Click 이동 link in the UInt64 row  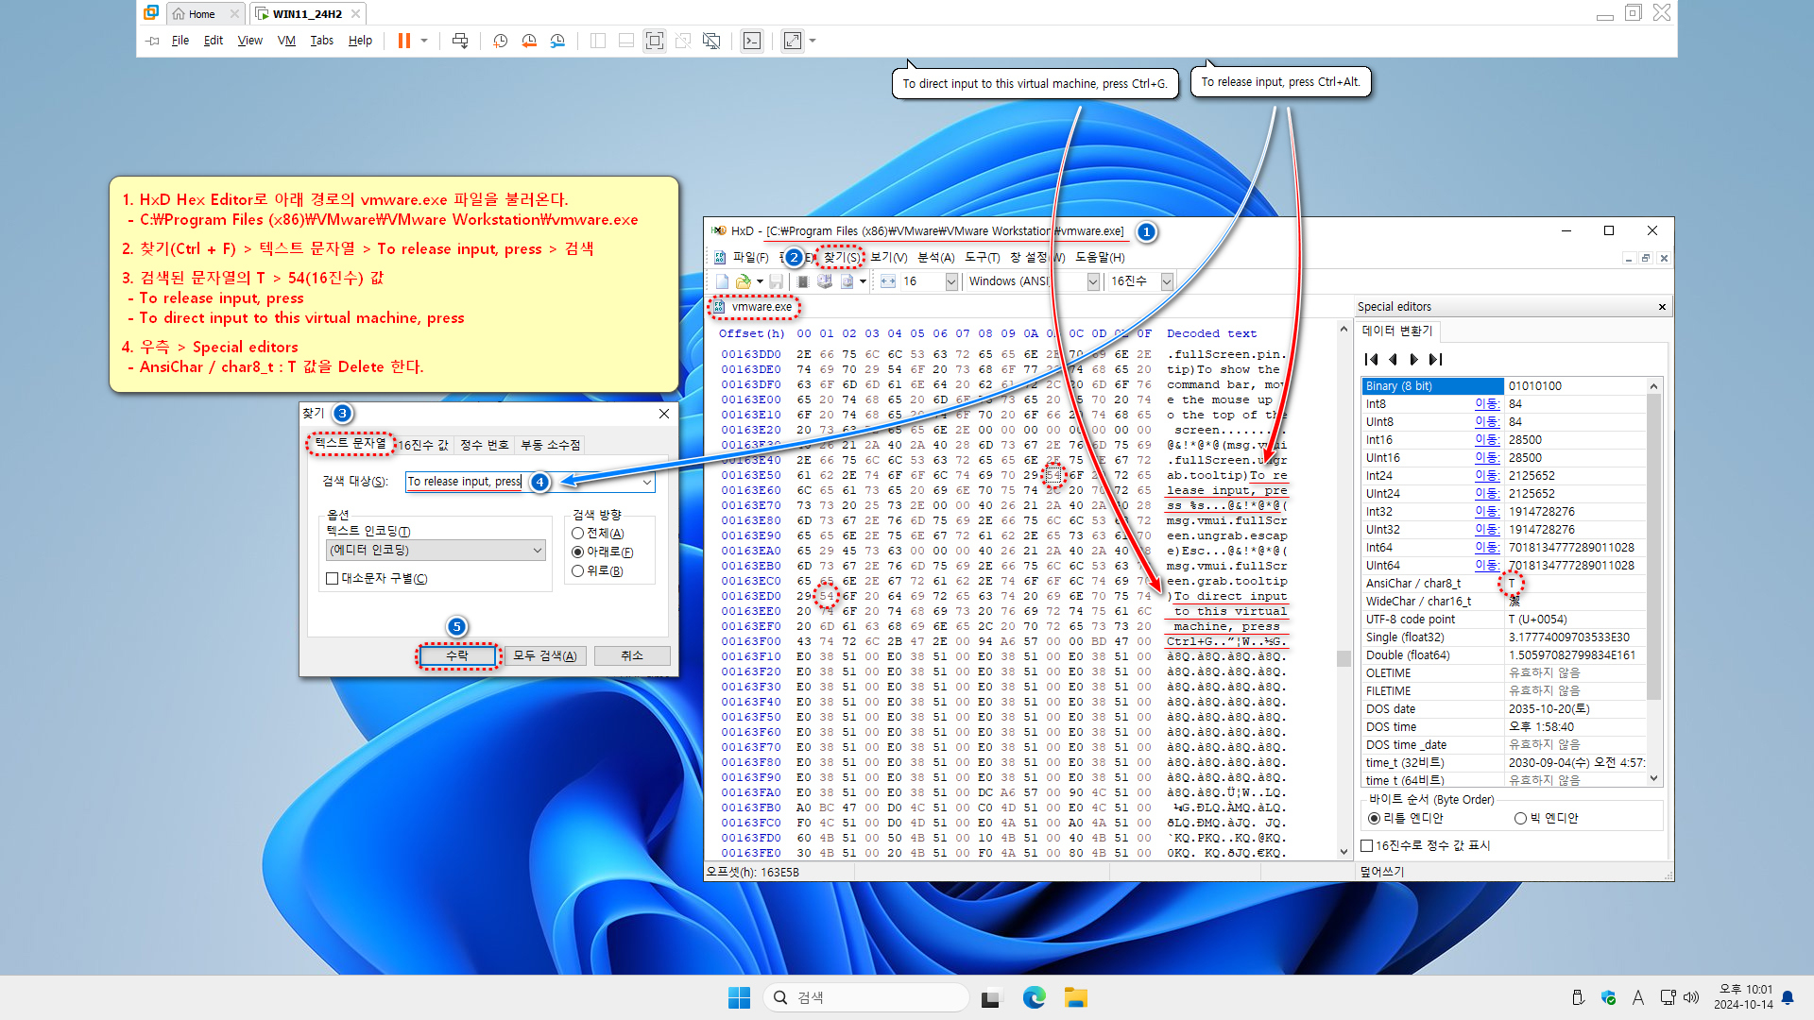[1487, 566]
